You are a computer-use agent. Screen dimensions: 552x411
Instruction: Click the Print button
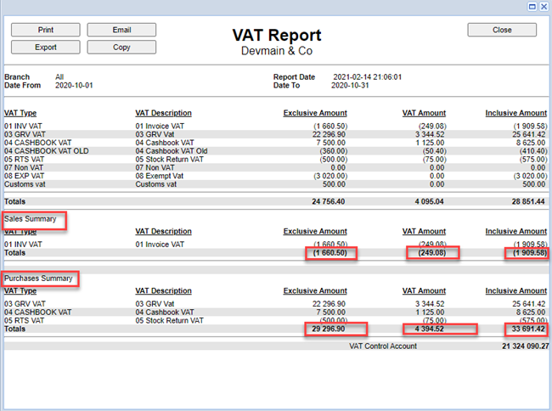click(45, 30)
